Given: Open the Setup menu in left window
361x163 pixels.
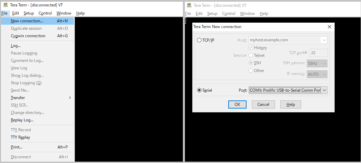Looking at the screenshot, I should click(x=29, y=13).
